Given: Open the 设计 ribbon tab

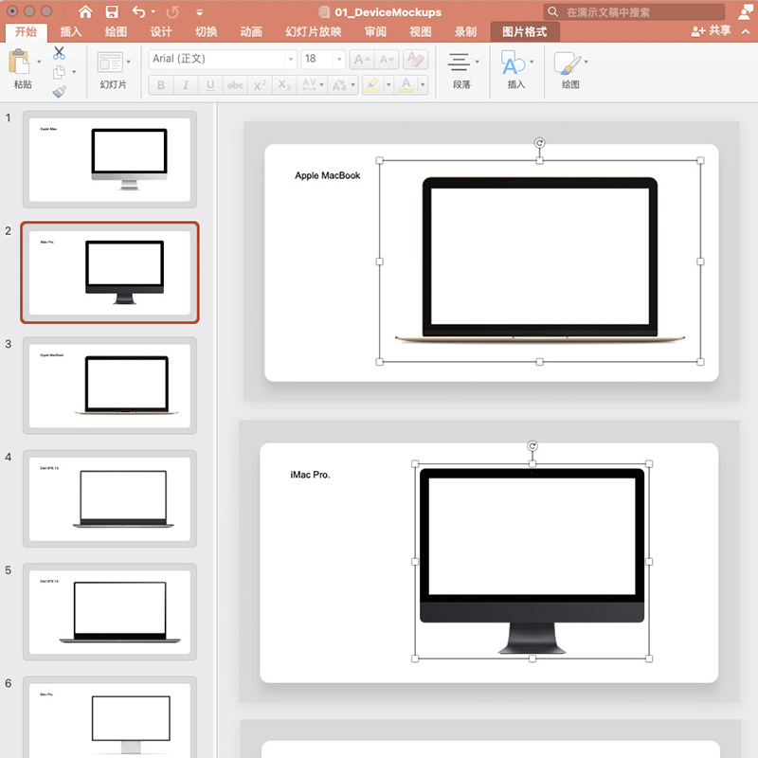Looking at the screenshot, I should pos(160,32).
